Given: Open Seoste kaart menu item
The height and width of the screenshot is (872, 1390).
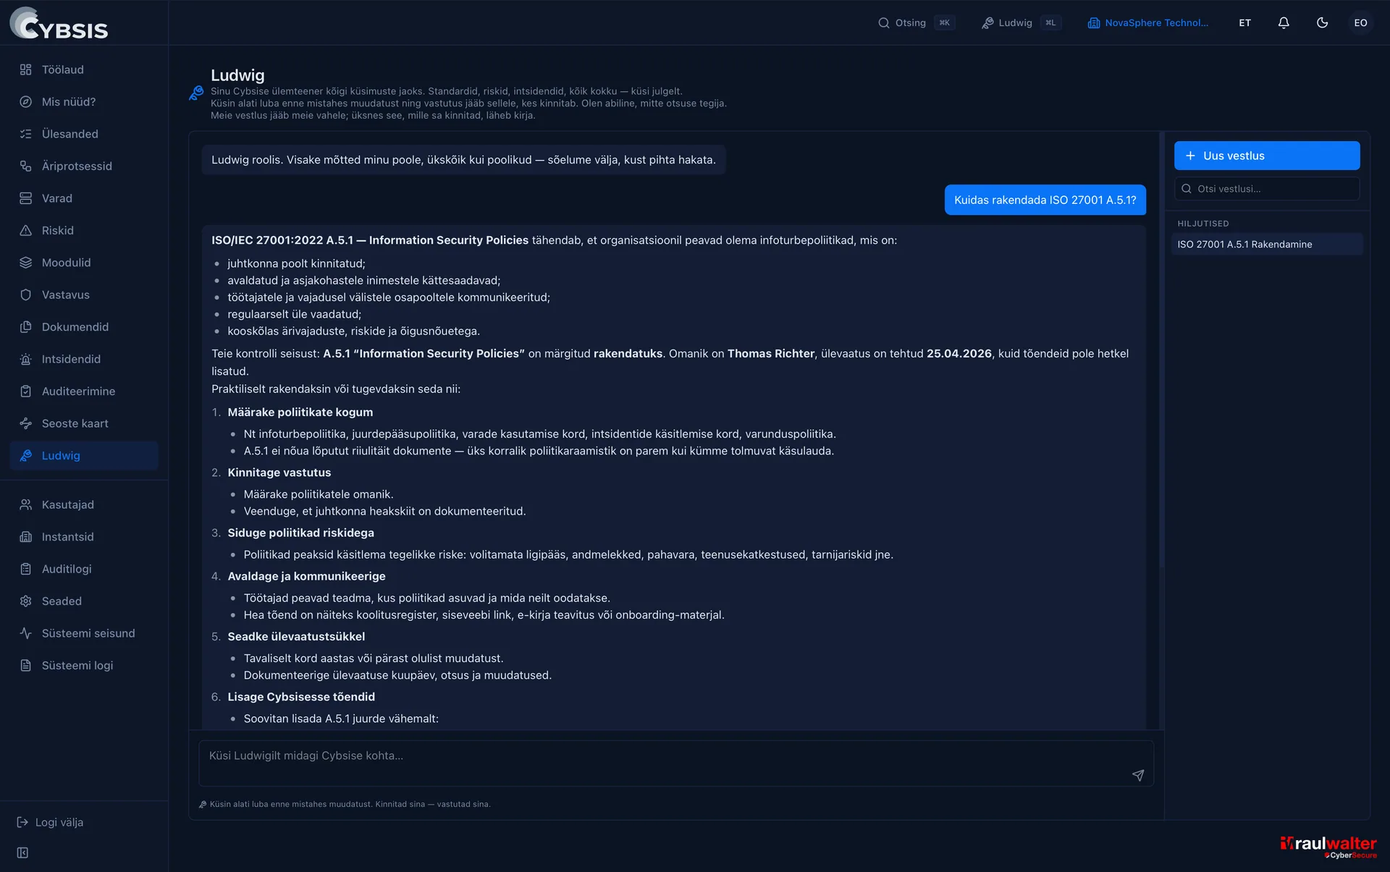Looking at the screenshot, I should coord(84,424).
